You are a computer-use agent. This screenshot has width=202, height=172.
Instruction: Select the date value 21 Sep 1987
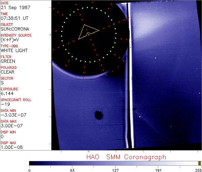(x=15, y=7)
